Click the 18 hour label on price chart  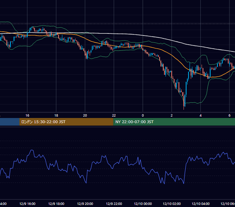(56, 116)
